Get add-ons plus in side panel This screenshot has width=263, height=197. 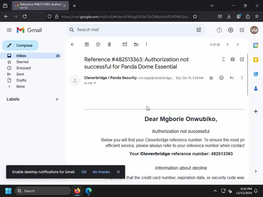(256, 111)
